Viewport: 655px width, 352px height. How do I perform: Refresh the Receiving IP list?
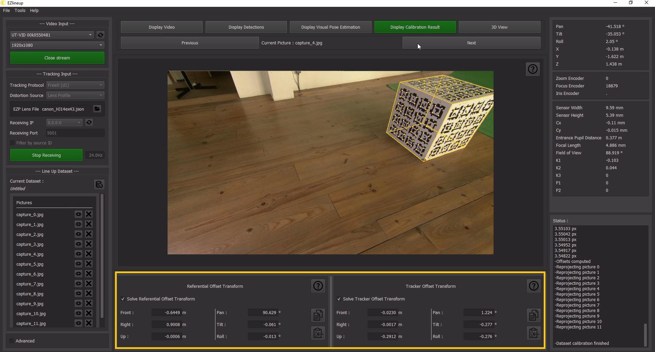click(x=89, y=123)
